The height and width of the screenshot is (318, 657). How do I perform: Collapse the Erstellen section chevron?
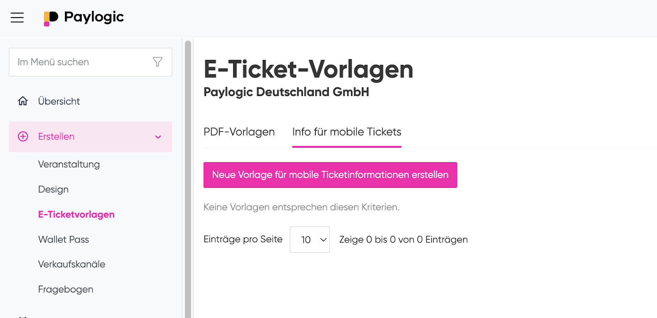(158, 137)
